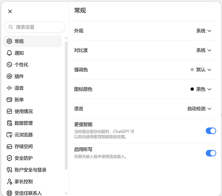Open the 语言 自动检测 dropdown

click(x=199, y=109)
